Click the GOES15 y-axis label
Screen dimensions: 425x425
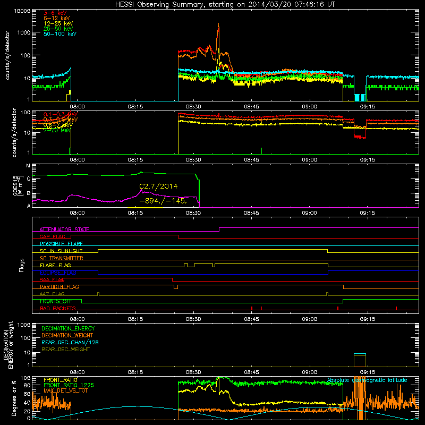click(x=18, y=185)
